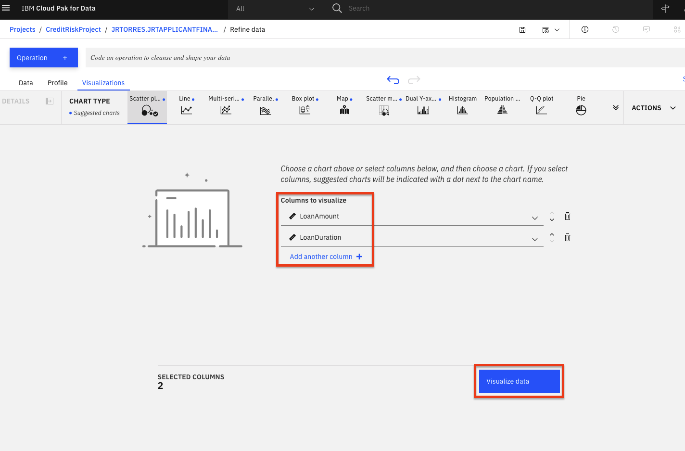Open CreditRiskProject breadcrumb
685x451 pixels.
coord(74,29)
